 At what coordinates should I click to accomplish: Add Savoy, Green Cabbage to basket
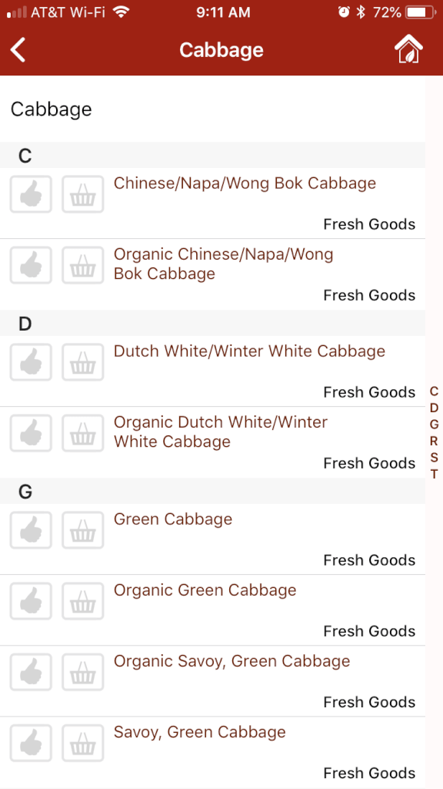pyautogui.click(x=83, y=744)
